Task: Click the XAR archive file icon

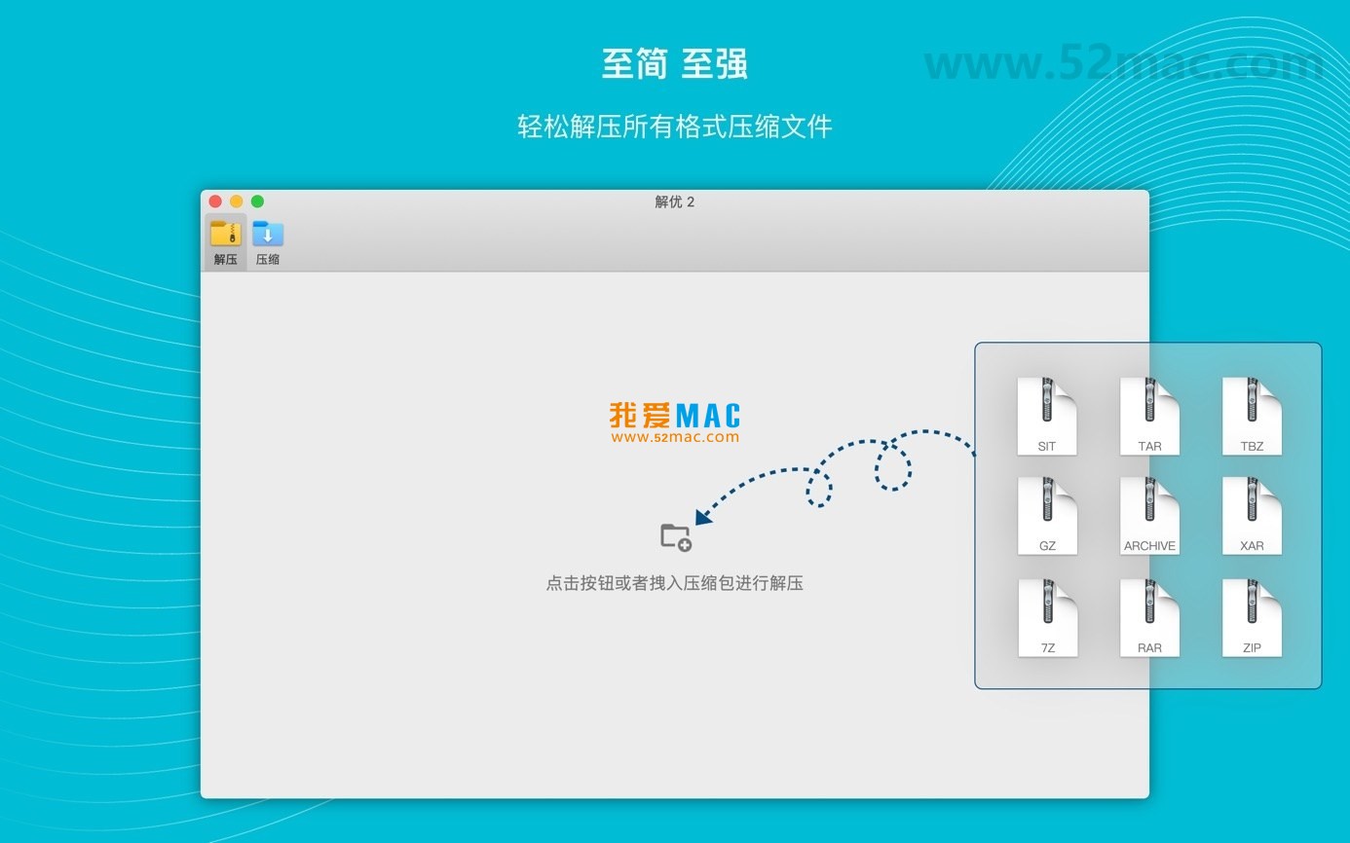Action: [1252, 514]
